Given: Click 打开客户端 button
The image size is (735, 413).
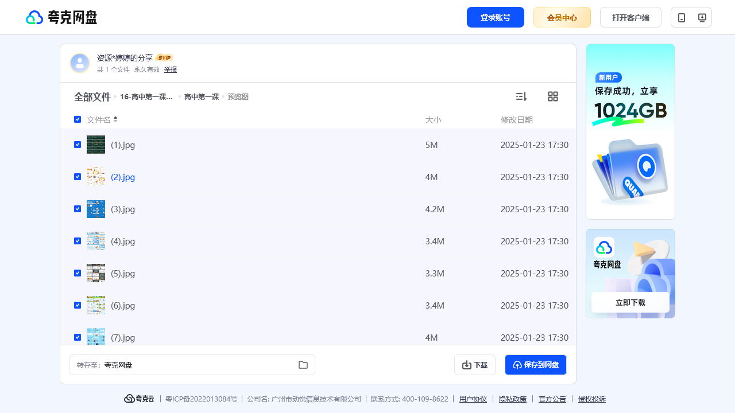Looking at the screenshot, I should pos(630,17).
